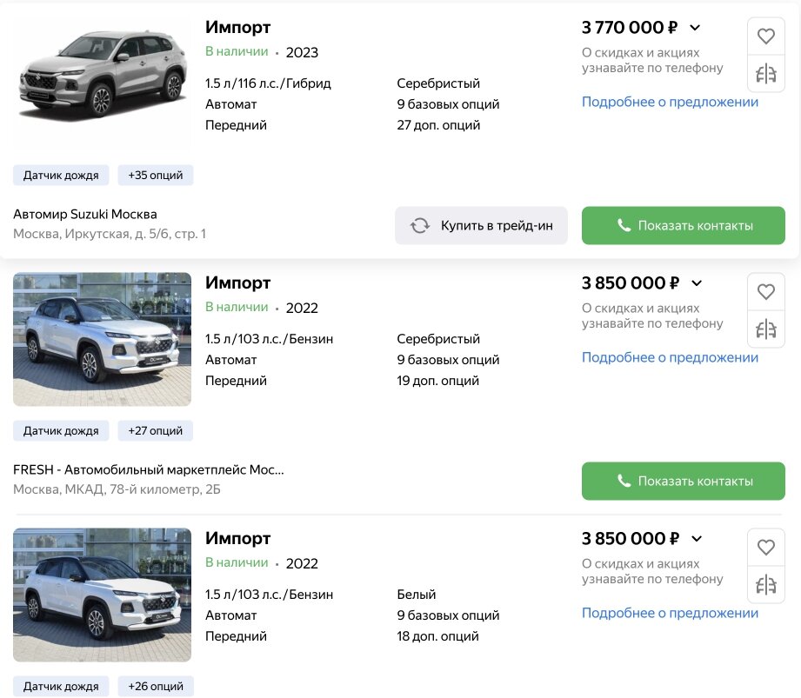This screenshot has height=698, width=801.
Task: Compare the 3 770 000 ₽ listing
Action: 765,75
